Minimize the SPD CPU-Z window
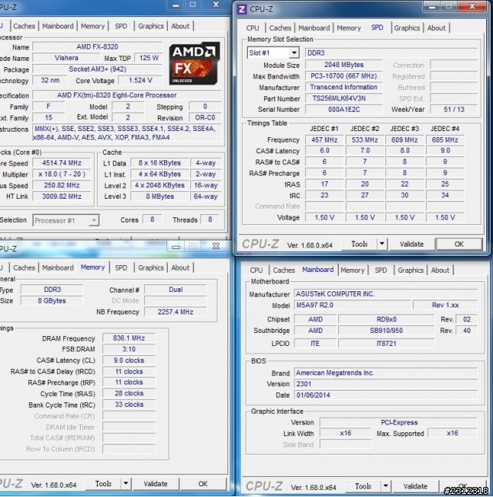 [431, 7]
